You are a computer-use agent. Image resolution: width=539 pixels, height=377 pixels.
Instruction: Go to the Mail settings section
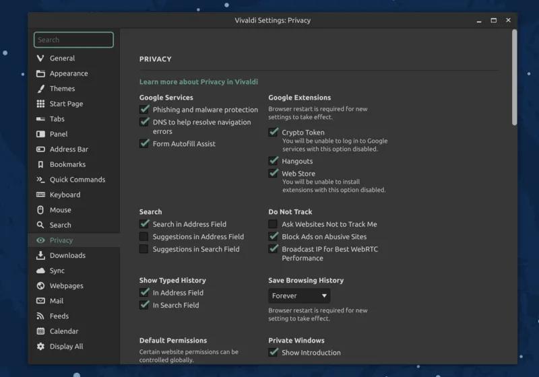point(57,301)
